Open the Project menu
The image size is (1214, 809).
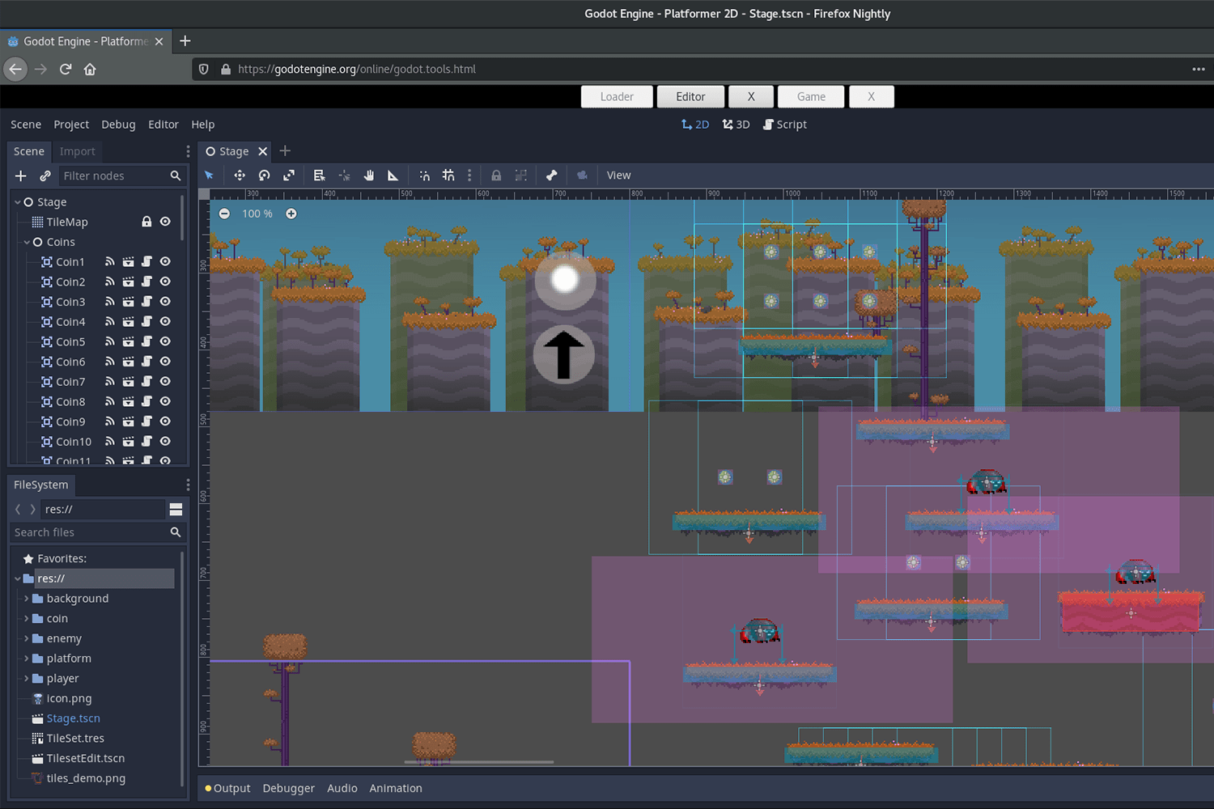point(71,125)
